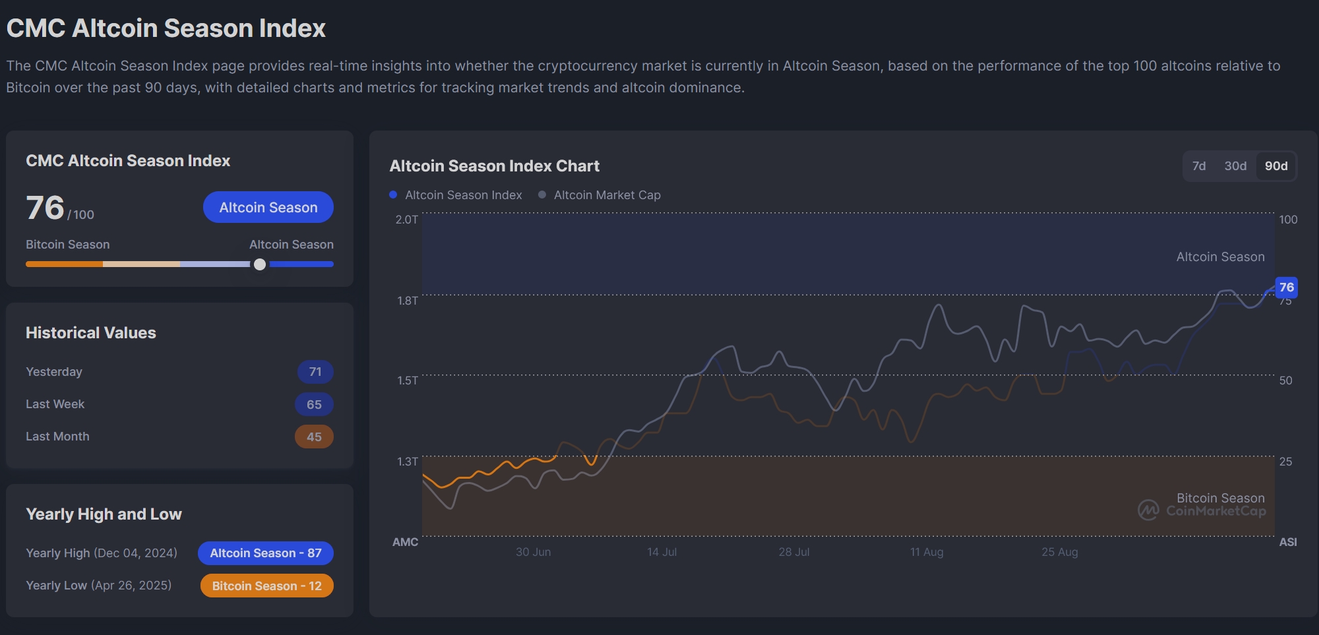This screenshot has width=1319, height=635.
Task: Select the 90d chart range
Action: 1276,166
